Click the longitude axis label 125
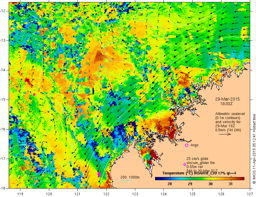Screen dimensions: 256x197 (x=193, y=194)
